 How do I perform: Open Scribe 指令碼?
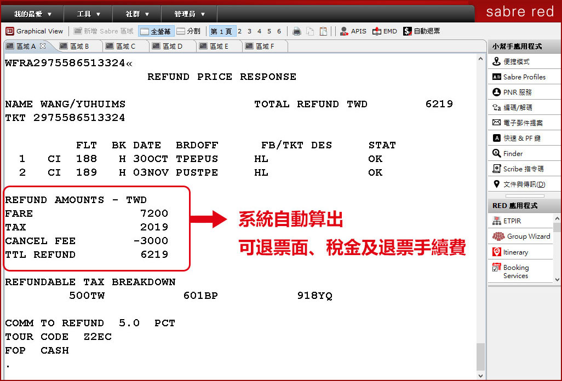[x=524, y=169]
